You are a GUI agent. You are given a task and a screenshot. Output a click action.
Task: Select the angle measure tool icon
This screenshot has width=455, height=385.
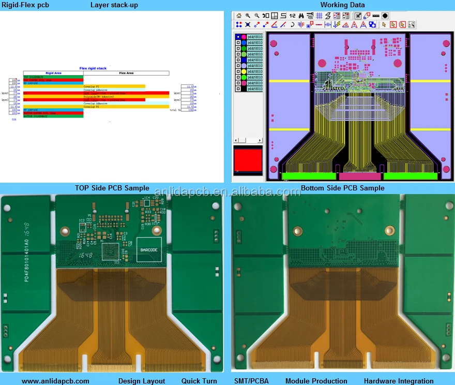click(275, 24)
